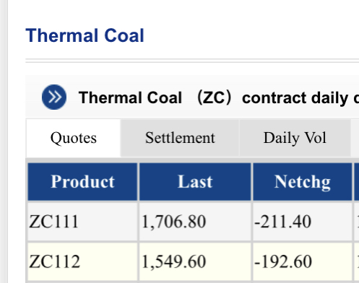The width and height of the screenshot is (359, 283).
Task: Click the partially visible tab after Daily Vol
Action: (355, 138)
